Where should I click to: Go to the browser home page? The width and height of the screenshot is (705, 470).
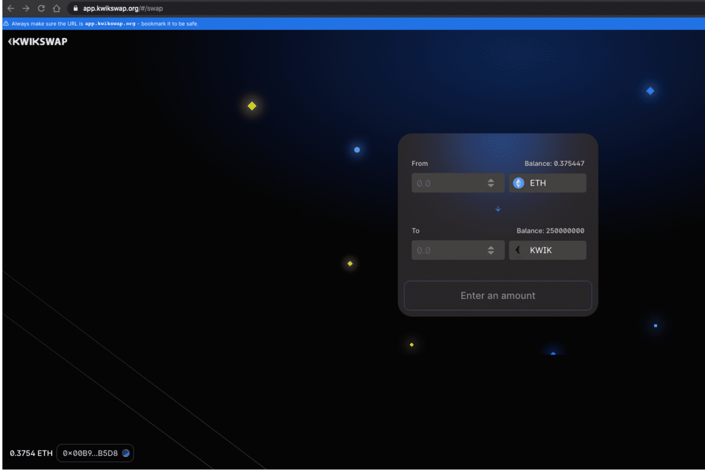[x=56, y=9]
